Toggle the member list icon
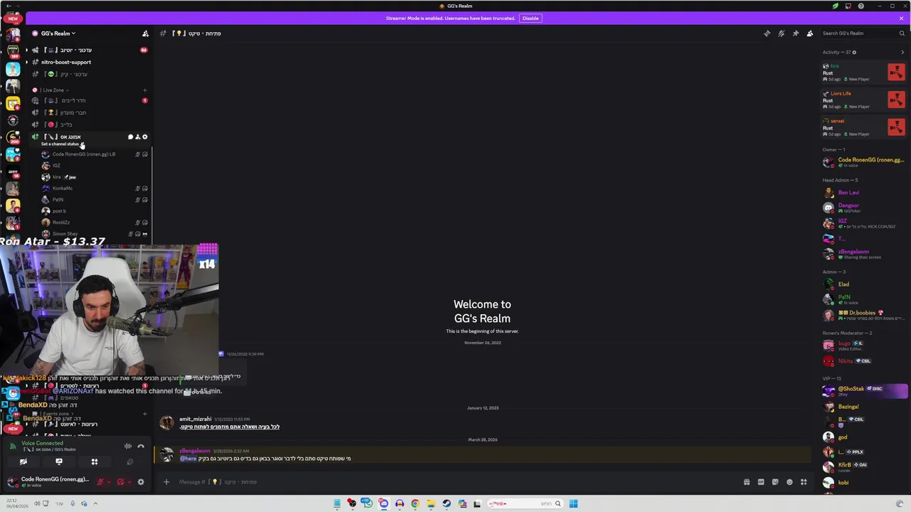This screenshot has width=911, height=512. [x=810, y=33]
